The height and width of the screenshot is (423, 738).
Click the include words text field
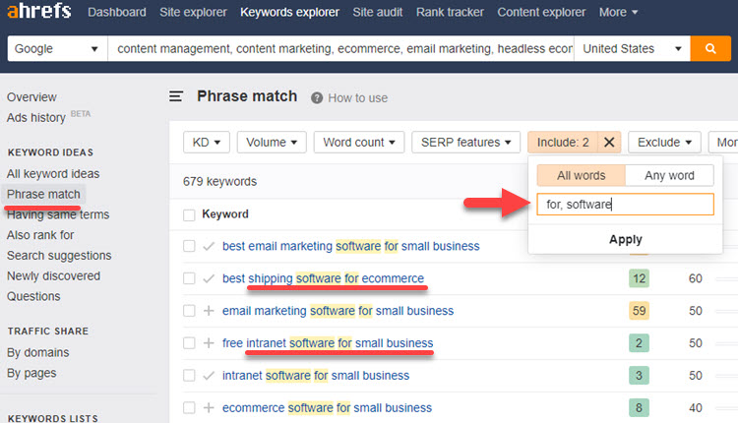625,205
